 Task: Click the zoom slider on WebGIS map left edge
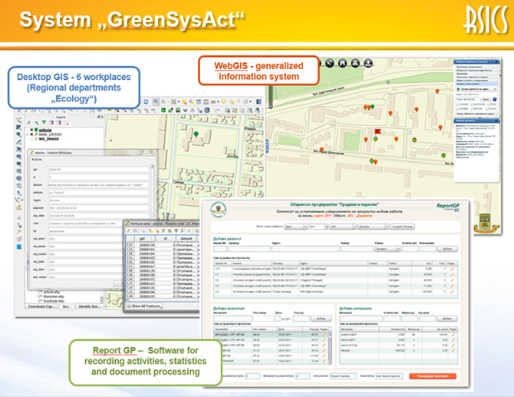click(271, 97)
